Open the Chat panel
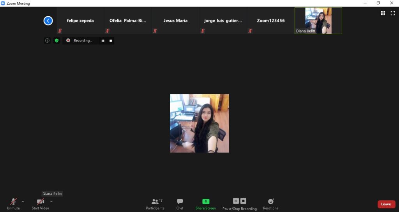The width and height of the screenshot is (399, 212). pos(180,204)
